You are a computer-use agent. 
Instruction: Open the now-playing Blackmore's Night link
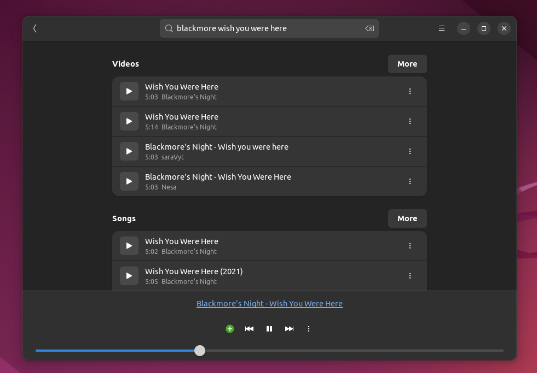(x=269, y=304)
